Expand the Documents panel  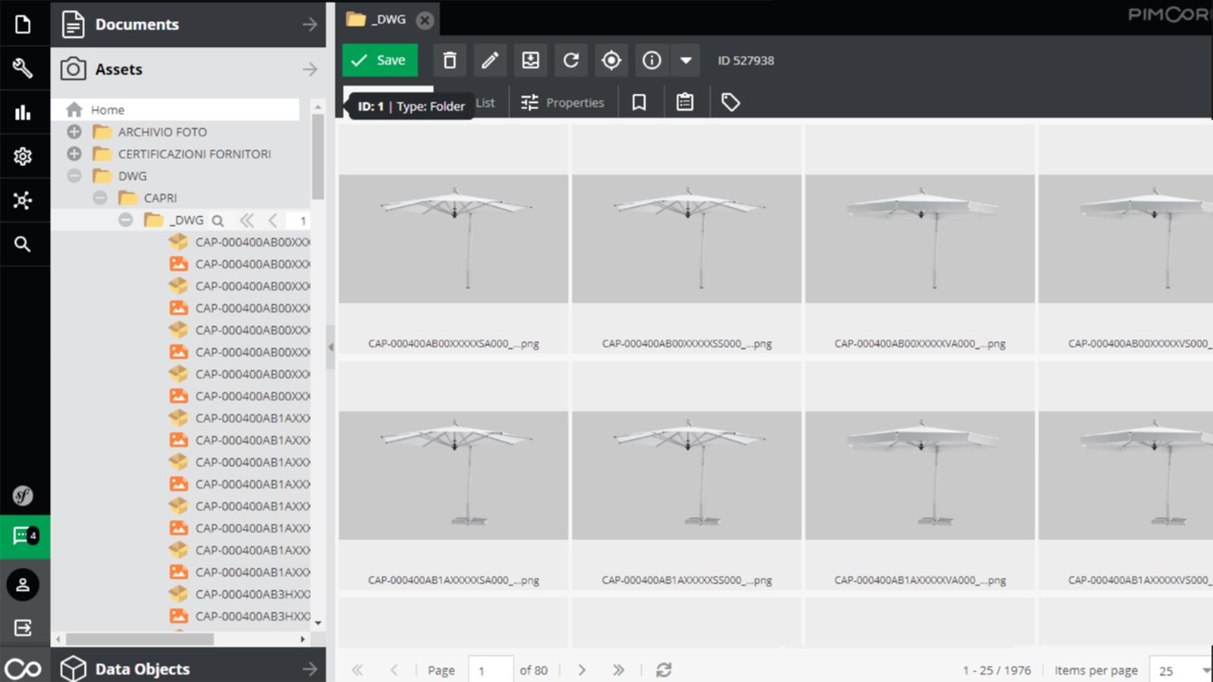tap(310, 25)
